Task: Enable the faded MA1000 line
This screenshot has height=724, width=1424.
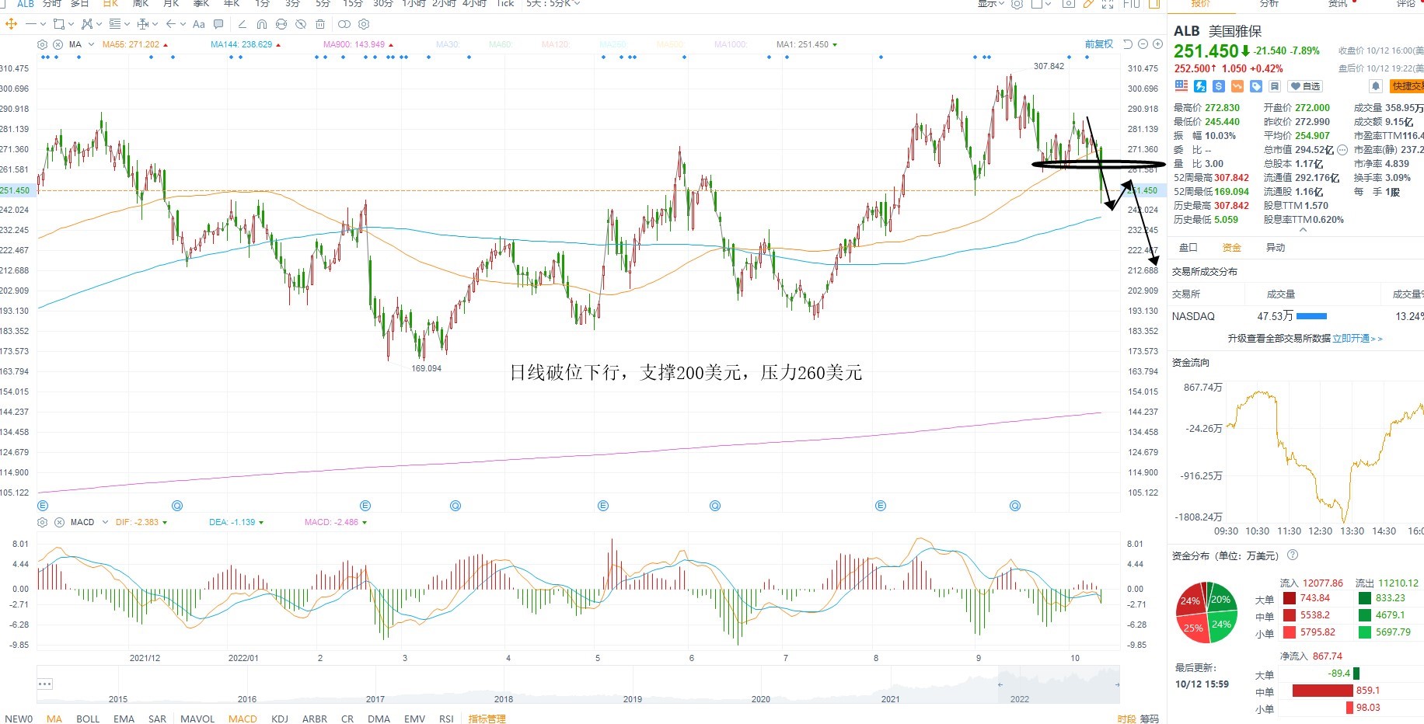Action: 731,44
